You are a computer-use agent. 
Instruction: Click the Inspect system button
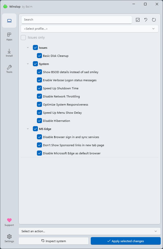tap(54, 241)
